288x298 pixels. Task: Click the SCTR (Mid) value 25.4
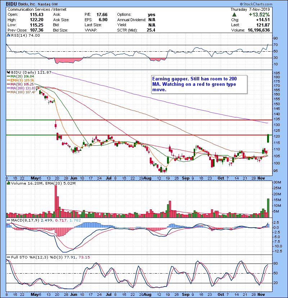pyautogui.click(x=151, y=30)
